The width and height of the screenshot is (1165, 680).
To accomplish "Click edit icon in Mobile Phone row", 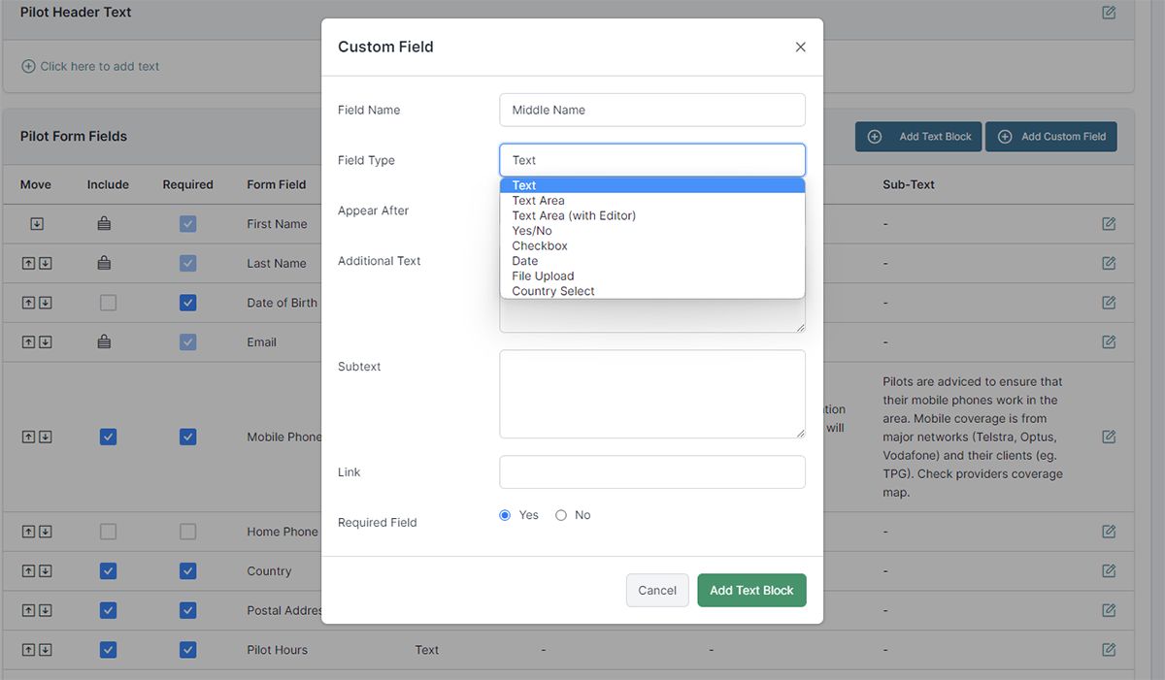I will (x=1109, y=437).
